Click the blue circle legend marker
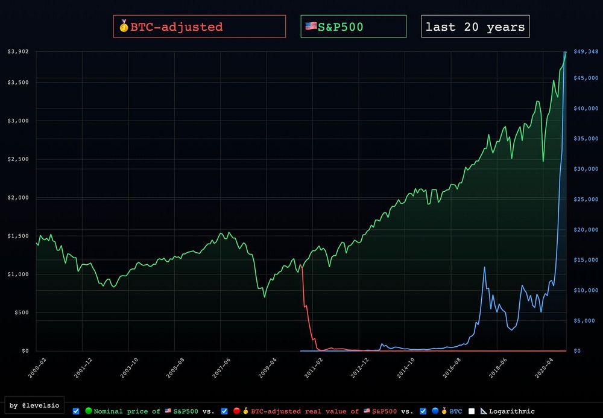 tap(435, 411)
